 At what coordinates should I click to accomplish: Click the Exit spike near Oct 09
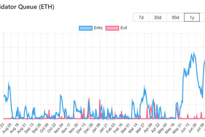pyautogui.click(x=49, y=110)
